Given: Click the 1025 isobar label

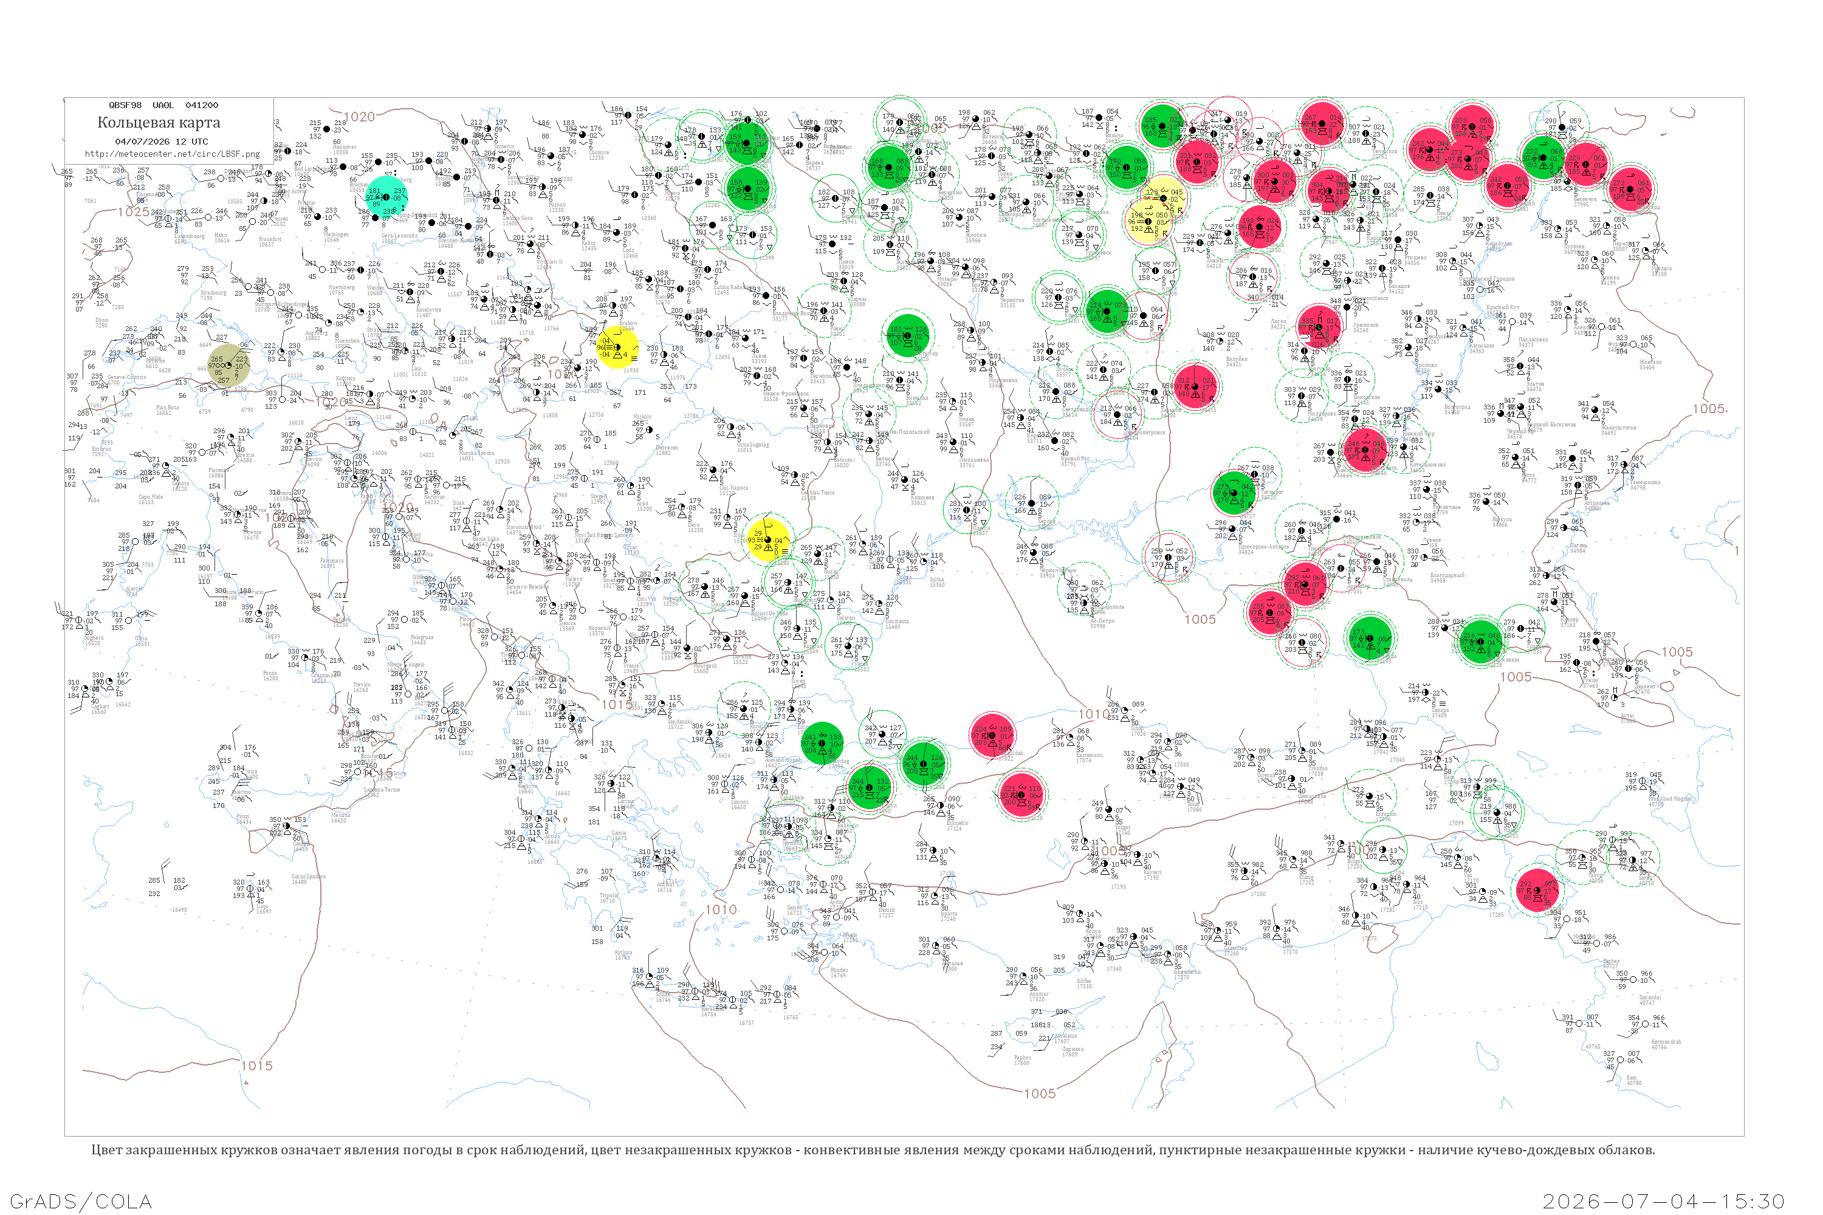Looking at the screenshot, I should point(133,211).
